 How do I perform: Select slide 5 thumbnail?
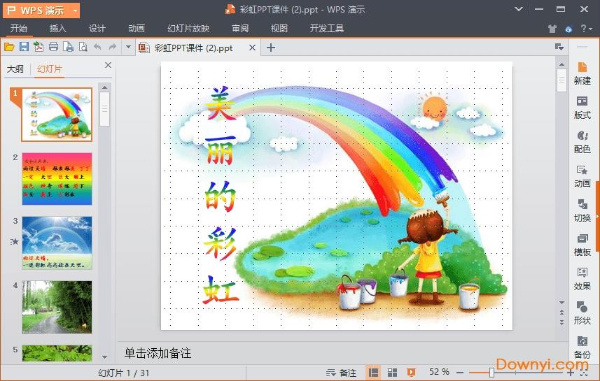coord(57,353)
